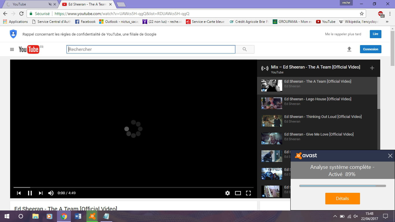The height and width of the screenshot is (222, 395).
Task: Open the Crédit Agricole Brie bookmark
Action: [x=249, y=22]
